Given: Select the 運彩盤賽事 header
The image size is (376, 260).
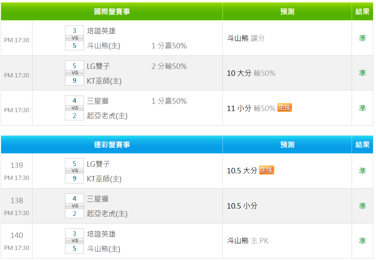Looking at the screenshot, I should [x=112, y=145].
